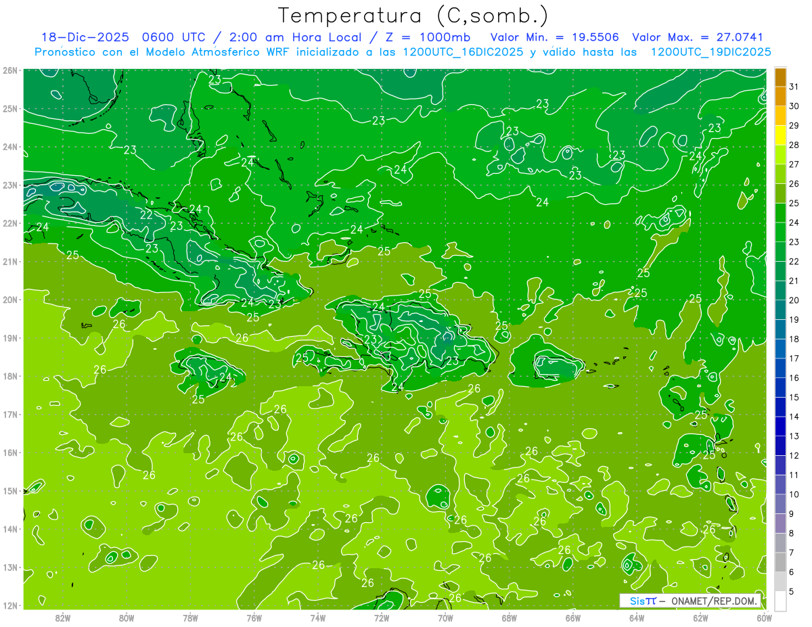Click the '30' label on the color legend
The width and height of the screenshot is (812, 627).
794,106
